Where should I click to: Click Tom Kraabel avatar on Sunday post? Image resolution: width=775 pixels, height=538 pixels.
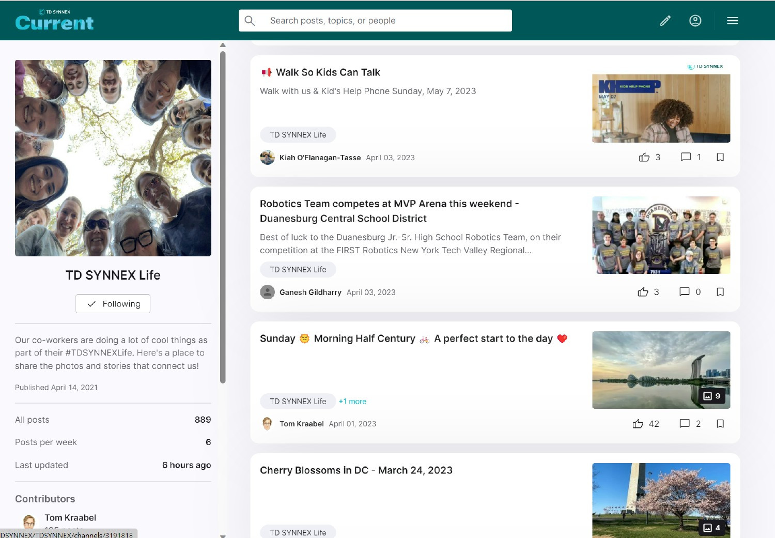[x=267, y=424]
